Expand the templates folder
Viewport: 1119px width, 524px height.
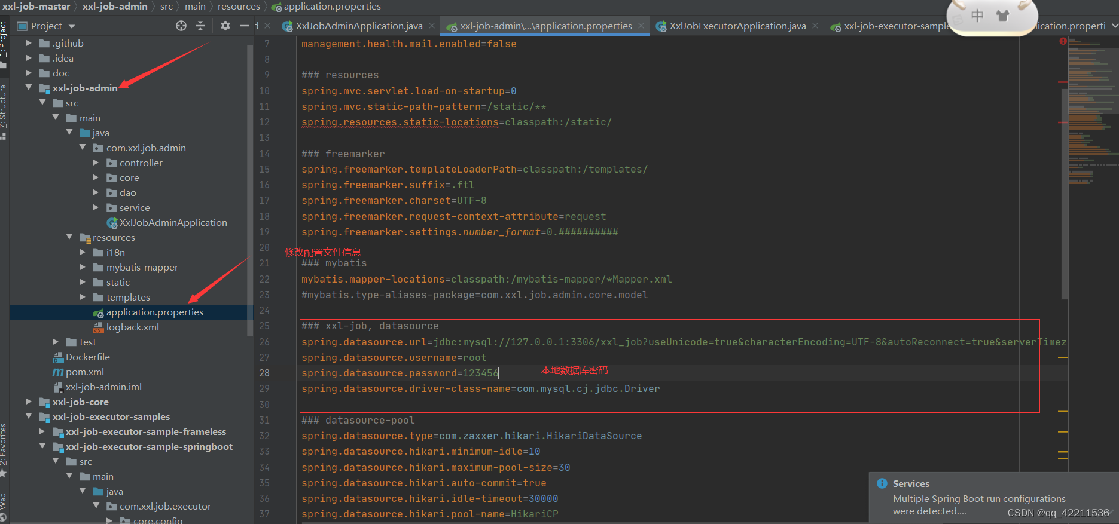[x=83, y=297]
